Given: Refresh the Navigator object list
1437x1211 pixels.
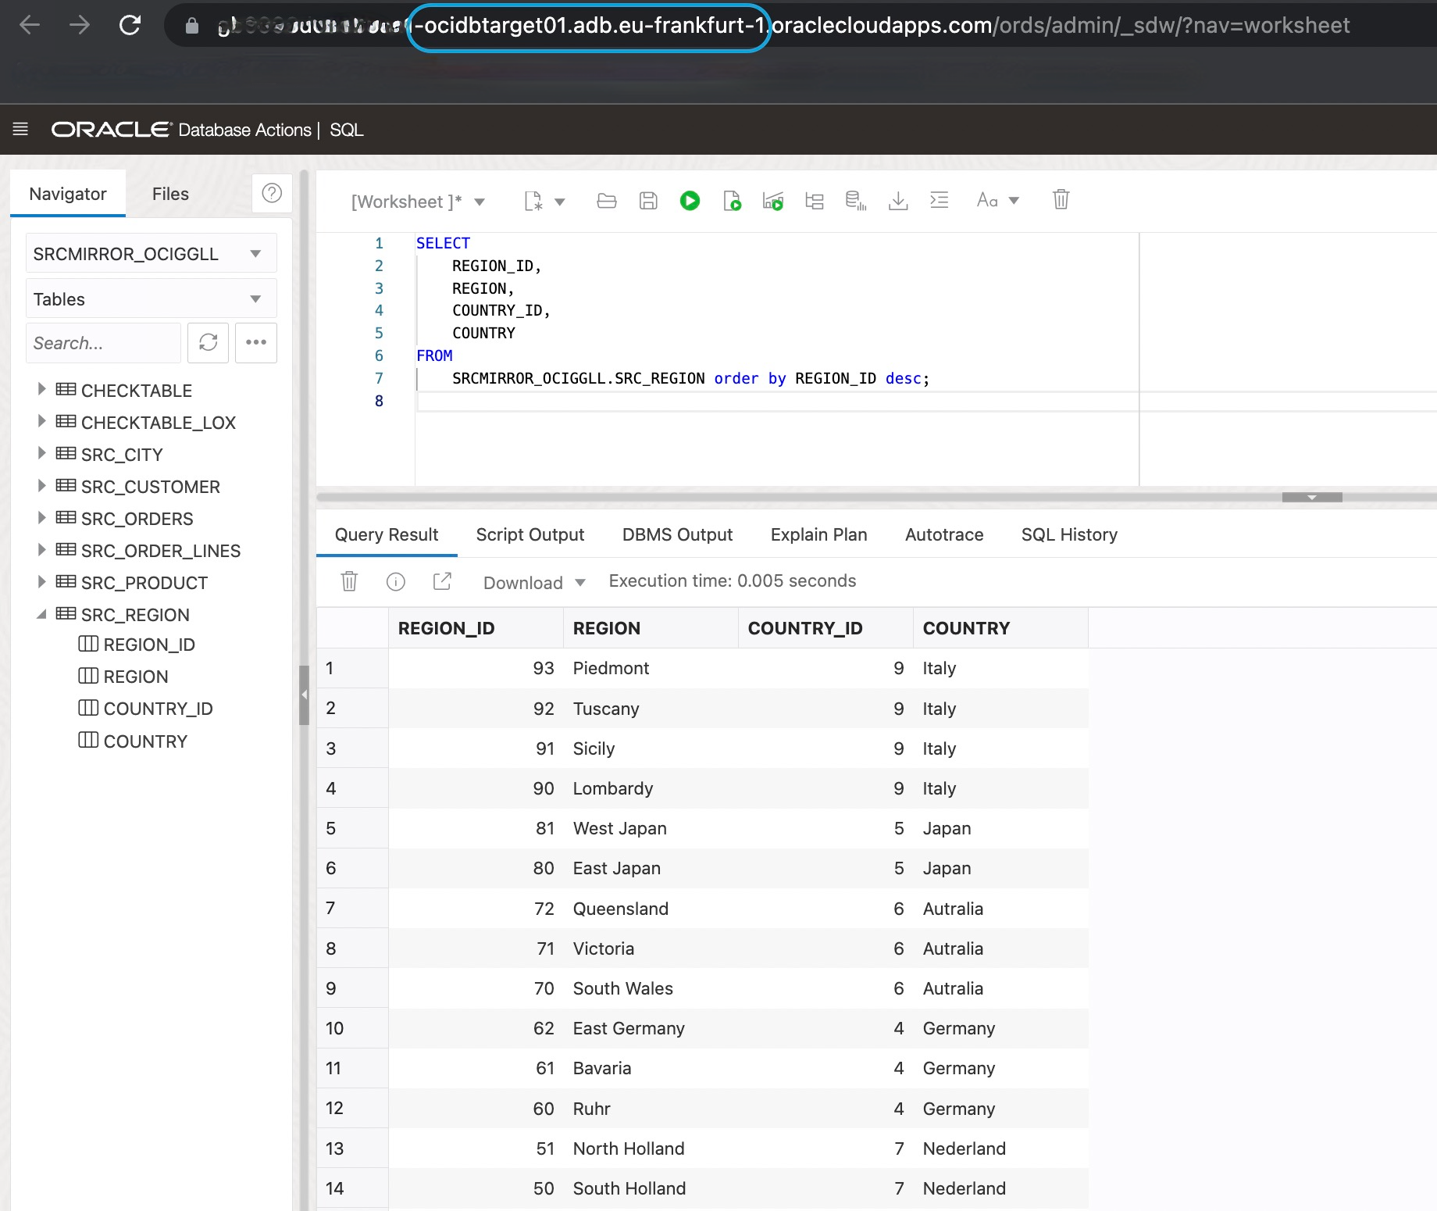Looking at the screenshot, I should 208,342.
